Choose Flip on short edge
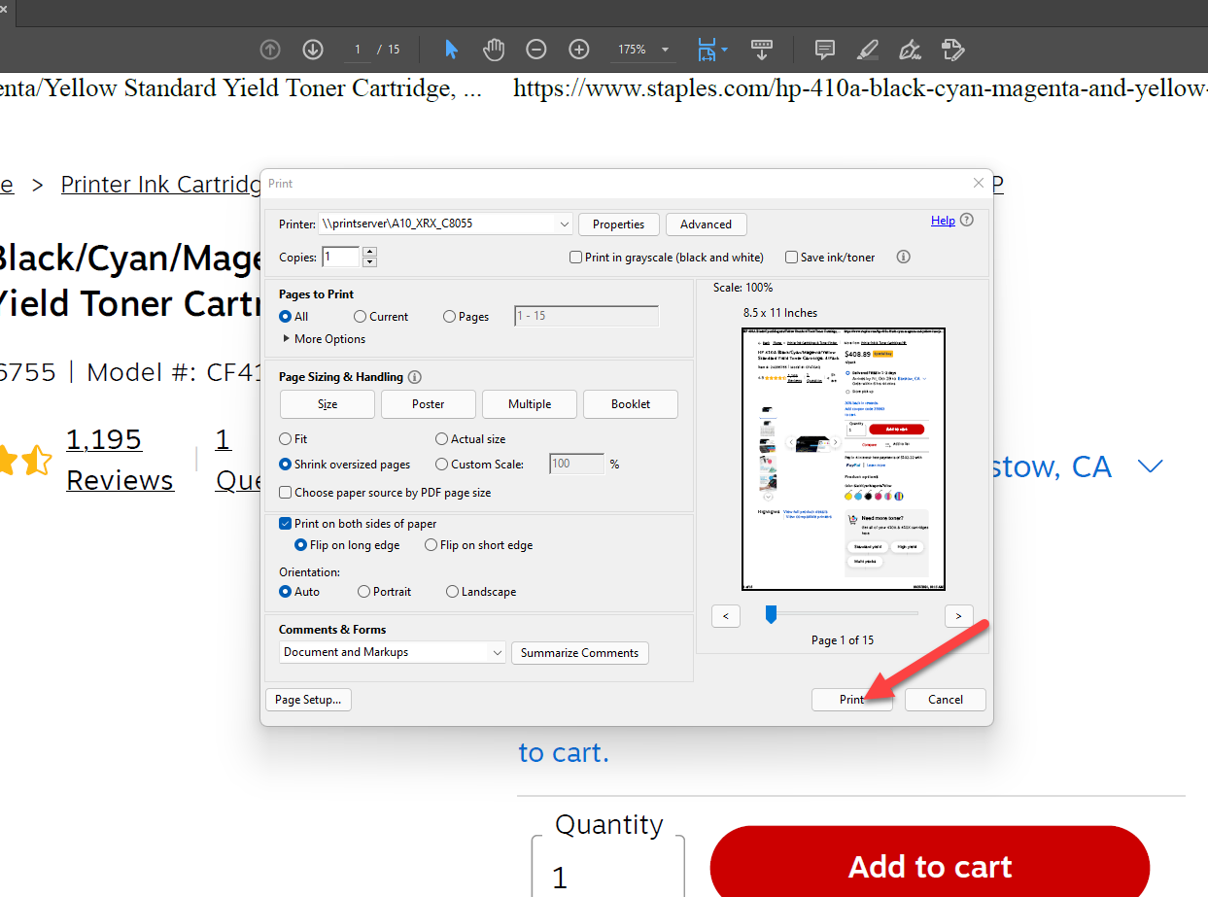 [x=431, y=545]
